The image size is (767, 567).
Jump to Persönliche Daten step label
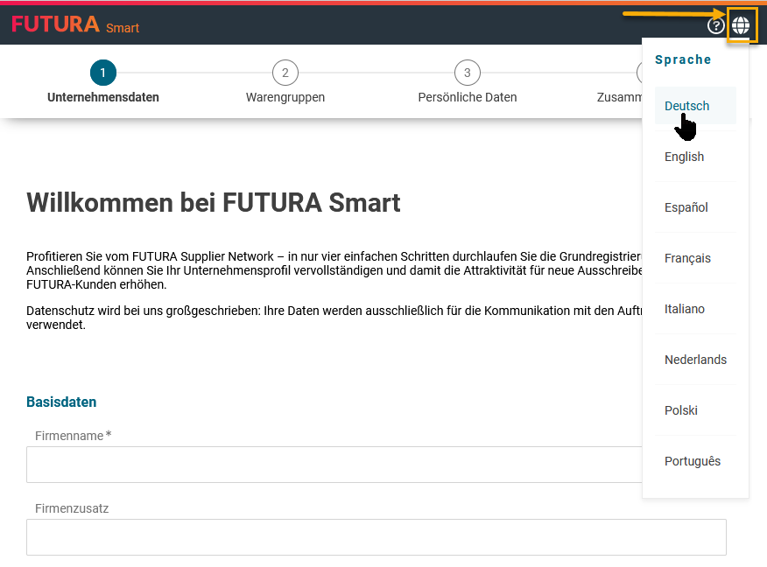click(468, 97)
